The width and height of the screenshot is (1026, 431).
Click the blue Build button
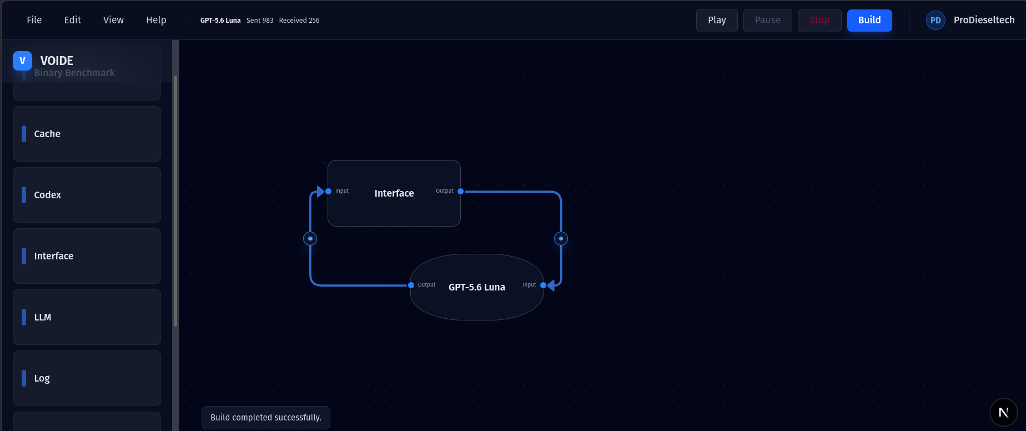869,21
